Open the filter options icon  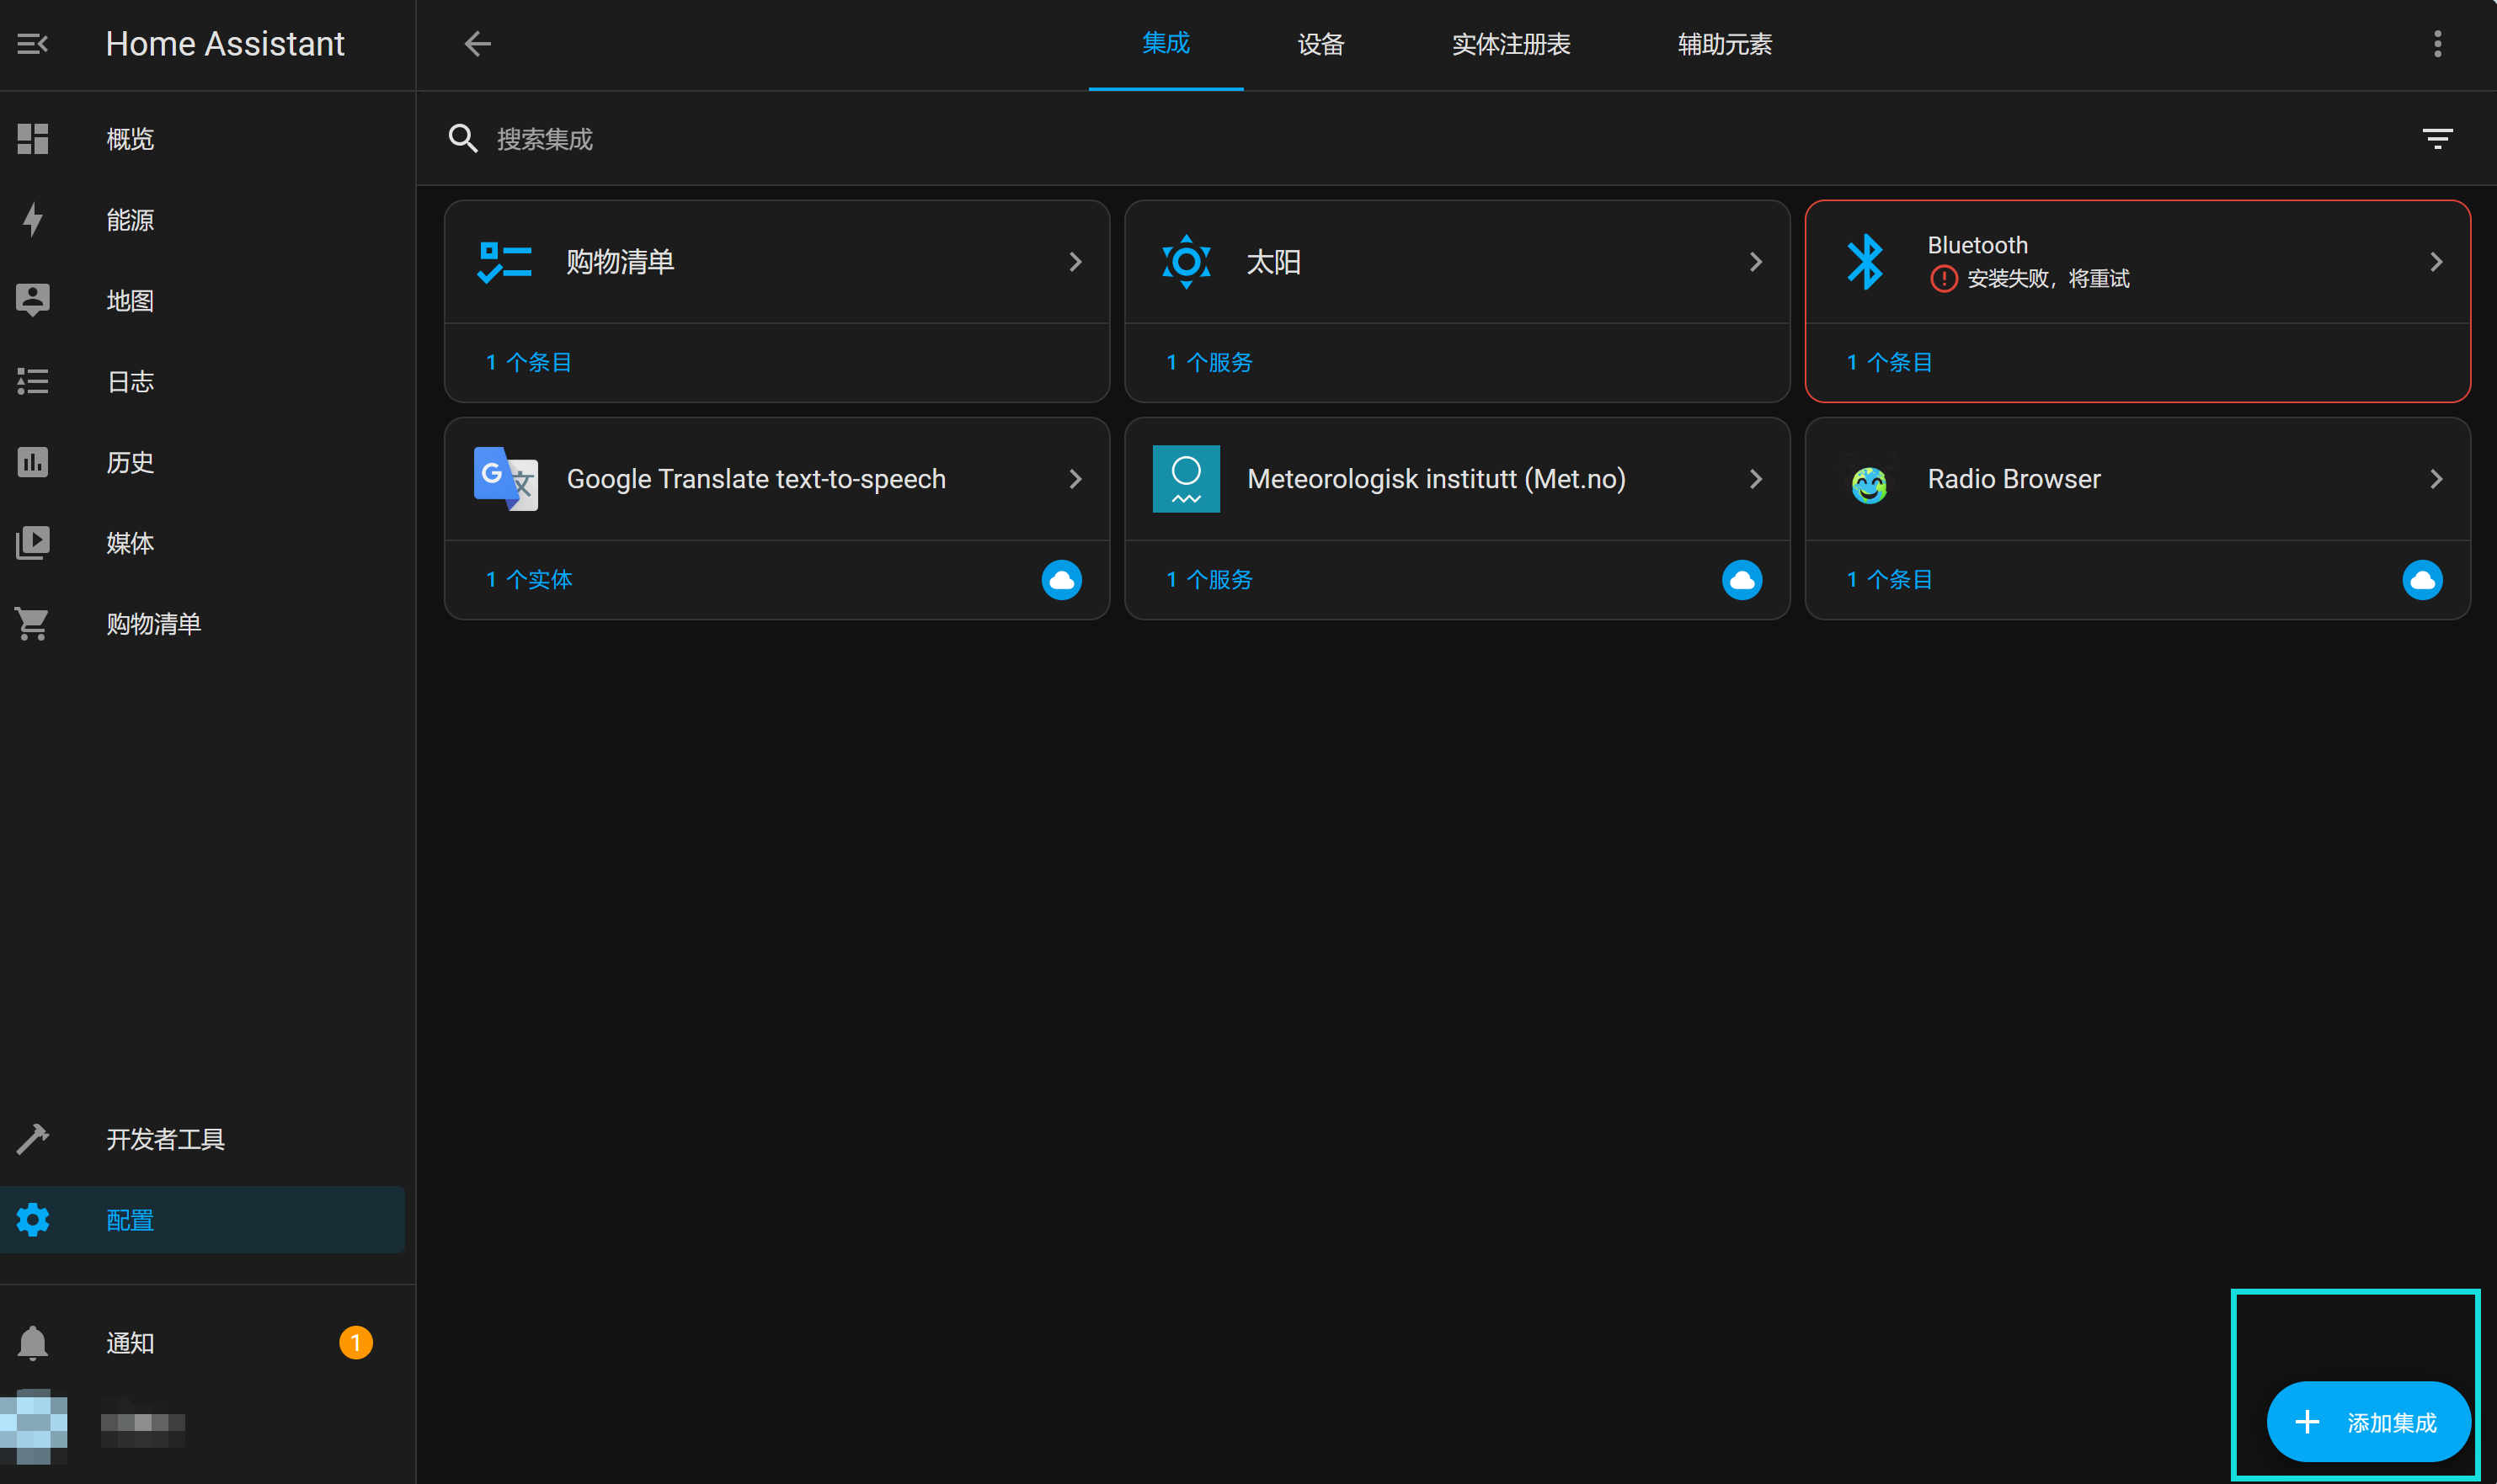[x=2437, y=138]
